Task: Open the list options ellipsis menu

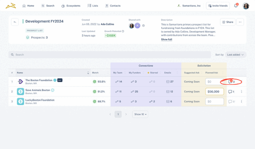Action: coord(240,22)
